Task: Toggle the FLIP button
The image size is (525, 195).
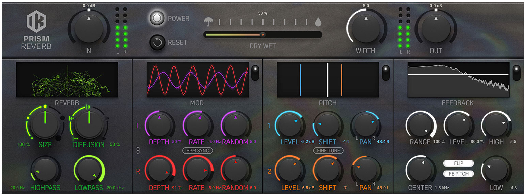Action: [x=458, y=163]
